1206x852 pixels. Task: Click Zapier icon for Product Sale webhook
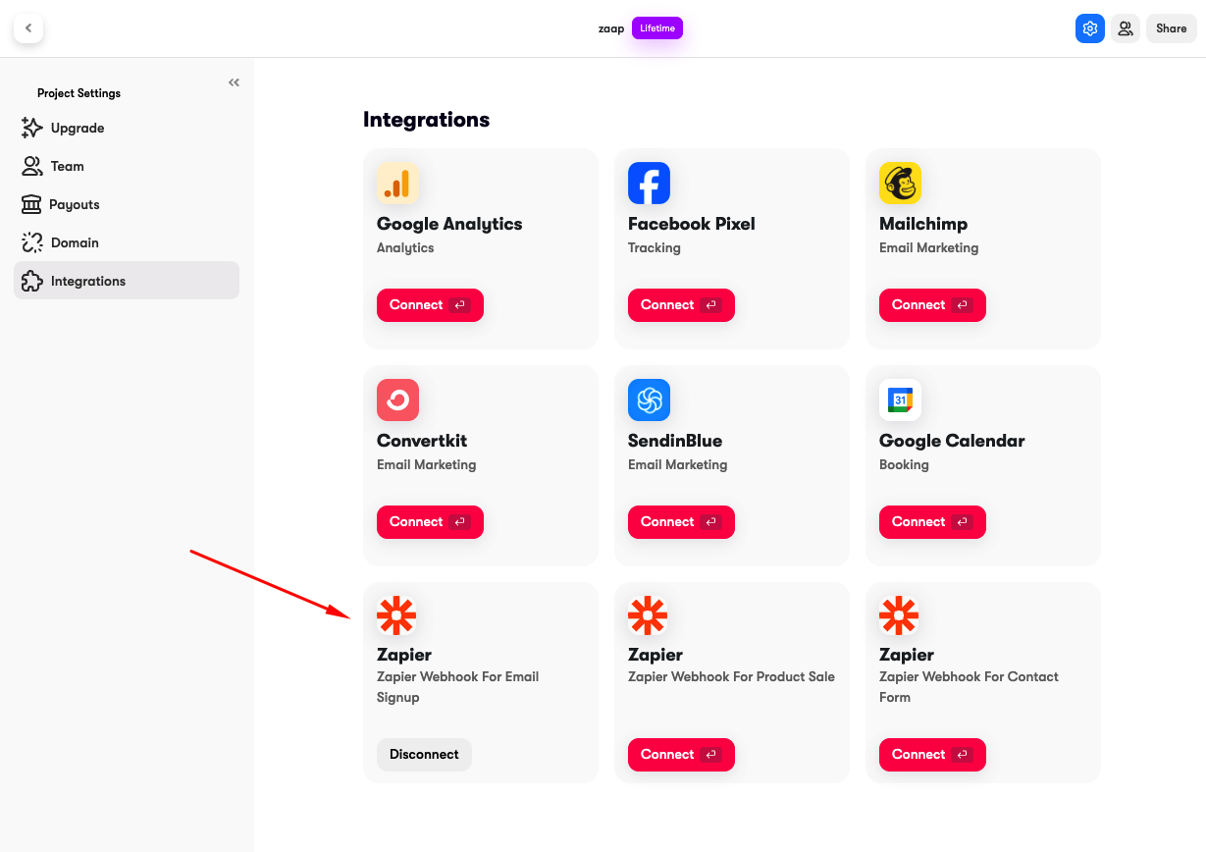point(648,615)
